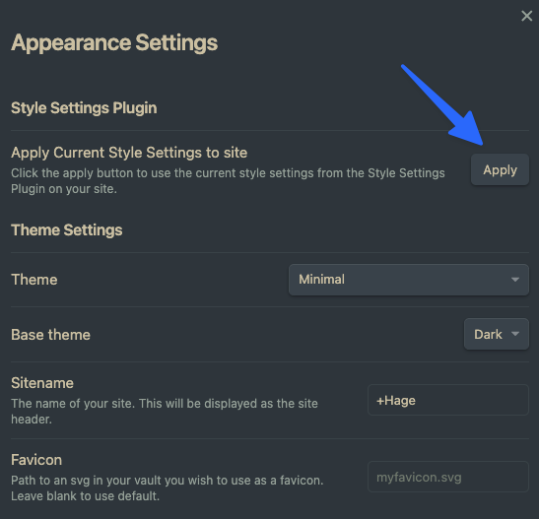Image resolution: width=539 pixels, height=519 pixels.
Task: Click the Favicon description about svg path
Action: (168, 488)
